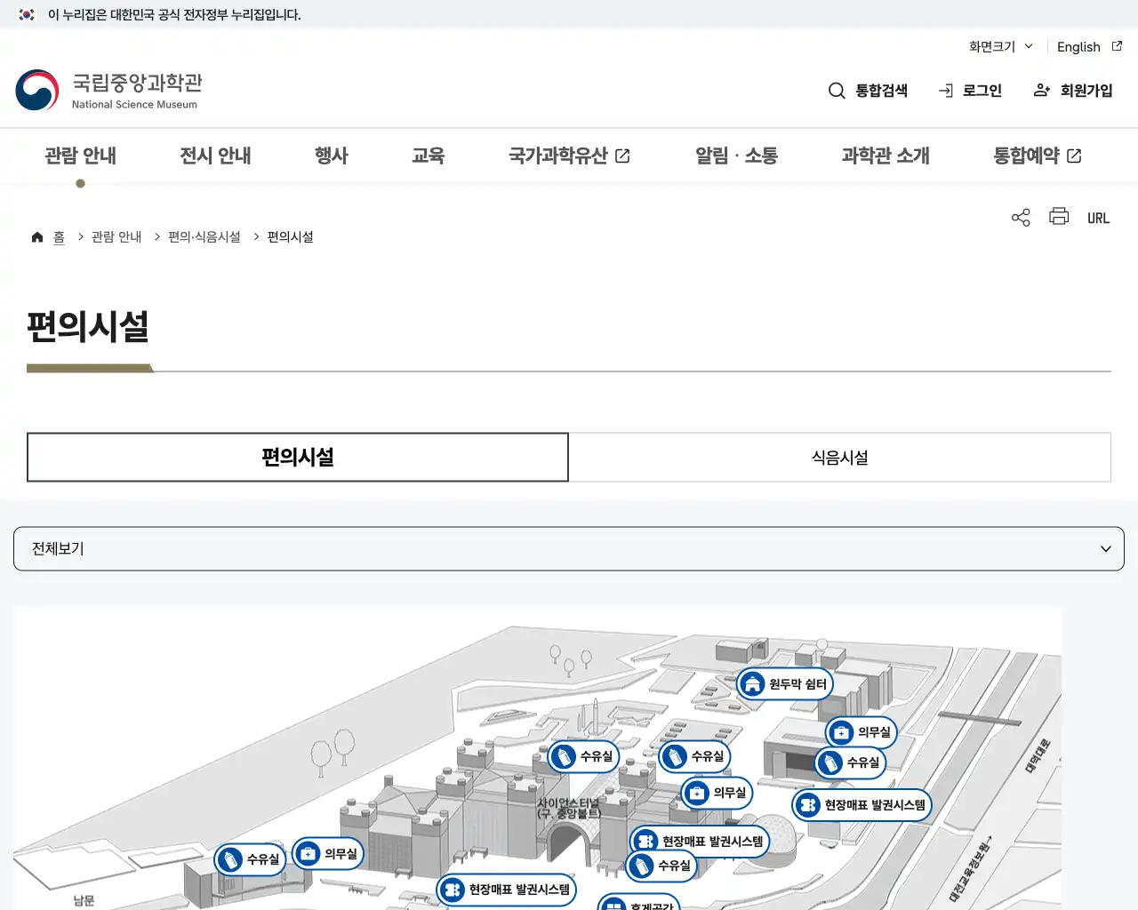Screen dimensions: 1138x910
Task: Click the share icon above the breadcrumb
Action: pyautogui.click(x=1020, y=217)
